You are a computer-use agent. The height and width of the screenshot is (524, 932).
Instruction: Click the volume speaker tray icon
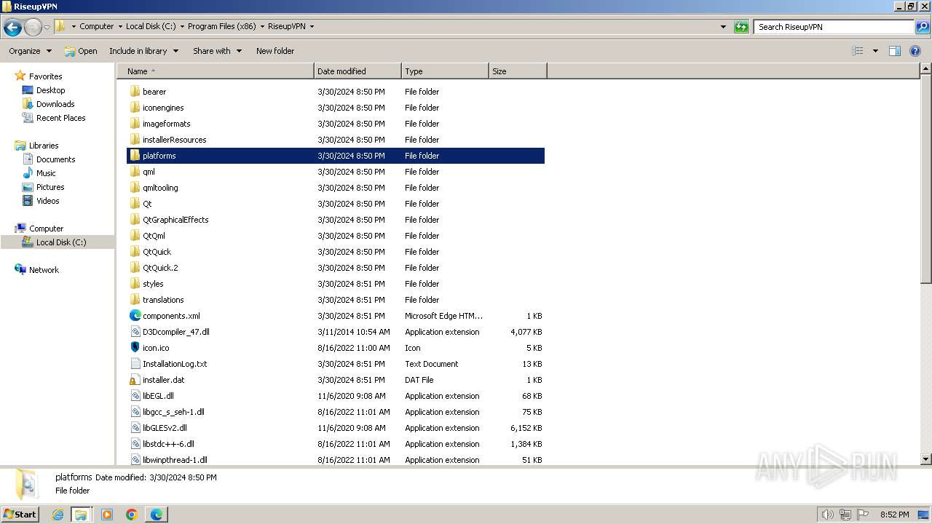[827, 515]
